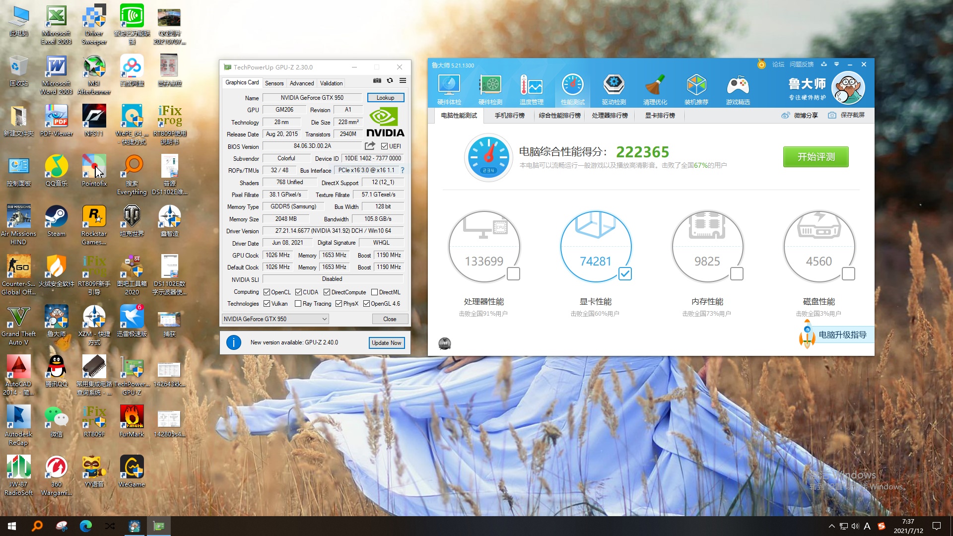The image size is (953, 536).
Task: Open notification center icon in taskbar
Action: pyautogui.click(x=937, y=526)
